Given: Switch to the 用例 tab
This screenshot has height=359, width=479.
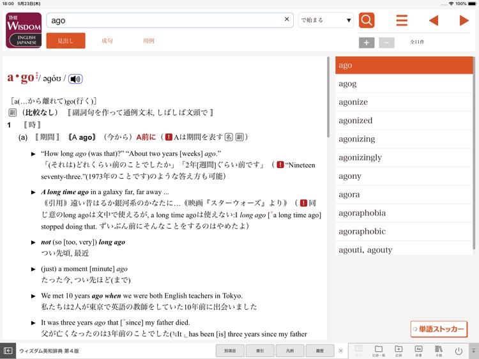Looking at the screenshot, I should pos(149,41).
